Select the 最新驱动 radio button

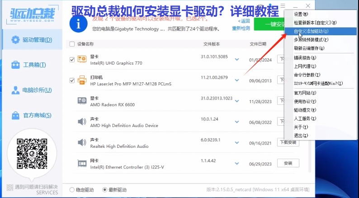104,190
